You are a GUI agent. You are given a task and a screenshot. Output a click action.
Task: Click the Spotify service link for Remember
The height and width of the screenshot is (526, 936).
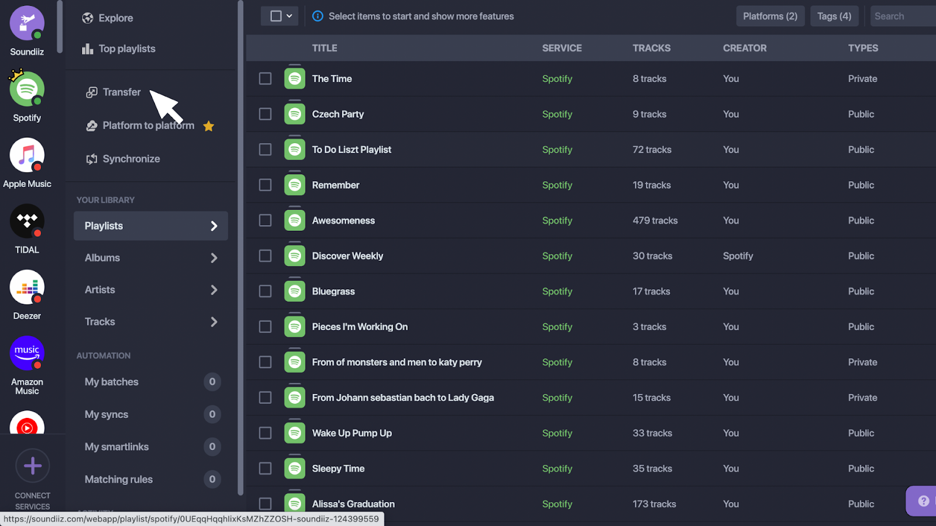click(x=557, y=185)
